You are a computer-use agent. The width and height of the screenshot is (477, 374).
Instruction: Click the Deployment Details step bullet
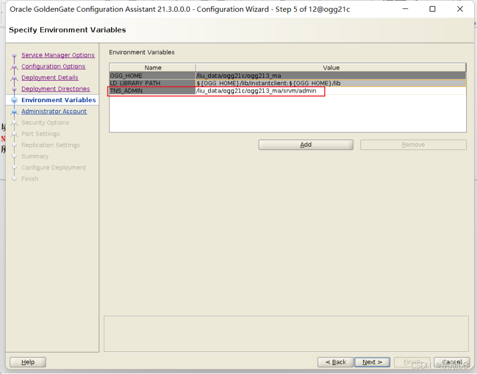(x=14, y=78)
